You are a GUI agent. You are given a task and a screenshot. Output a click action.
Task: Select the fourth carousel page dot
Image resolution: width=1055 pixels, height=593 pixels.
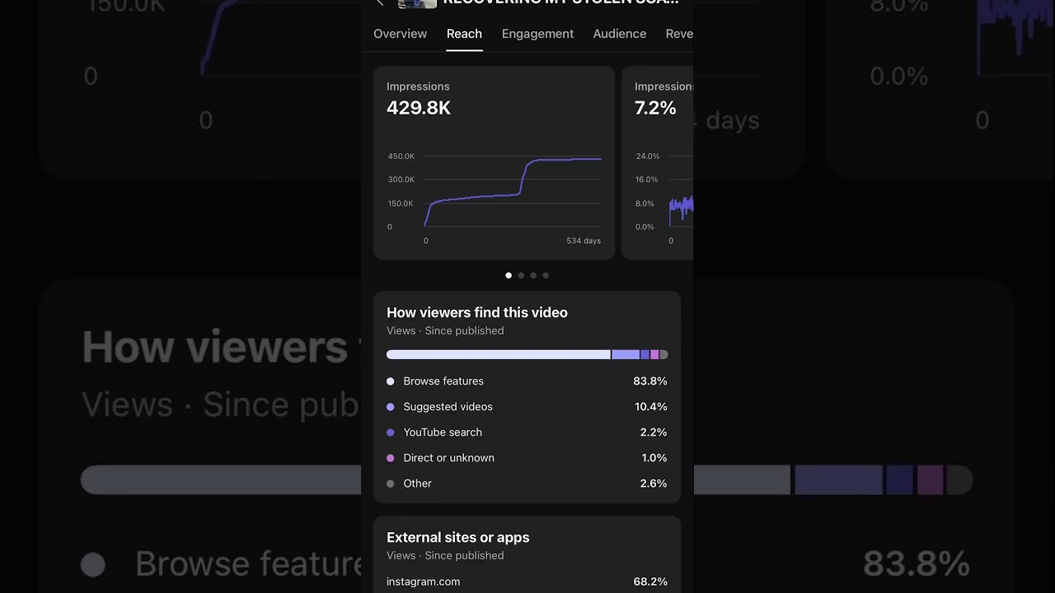click(x=546, y=276)
